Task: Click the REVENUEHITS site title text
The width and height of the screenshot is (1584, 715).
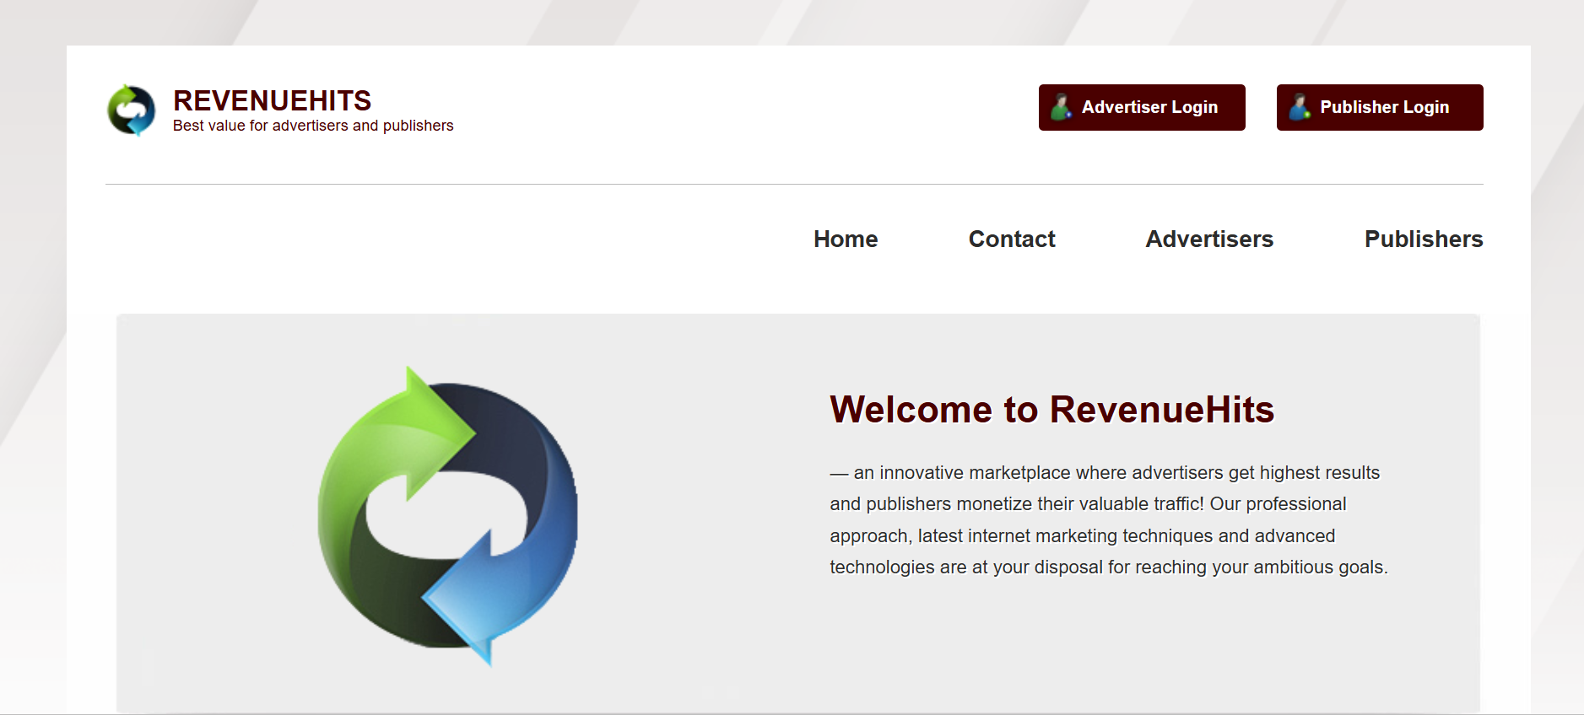Action: coord(272,101)
